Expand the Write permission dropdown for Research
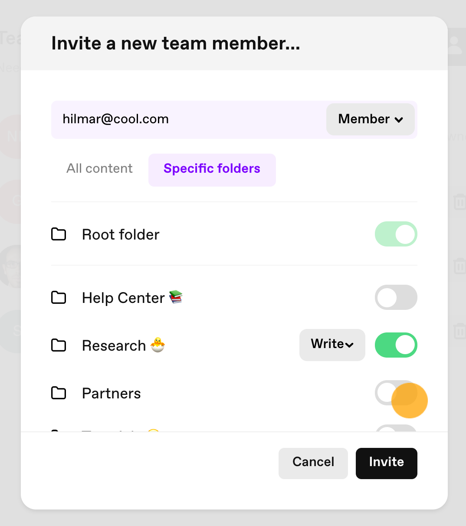The width and height of the screenshot is (466, 526). tap(332, 345)
